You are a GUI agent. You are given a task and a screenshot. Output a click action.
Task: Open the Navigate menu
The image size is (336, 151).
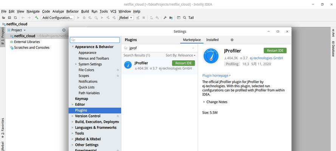[33, 11]
